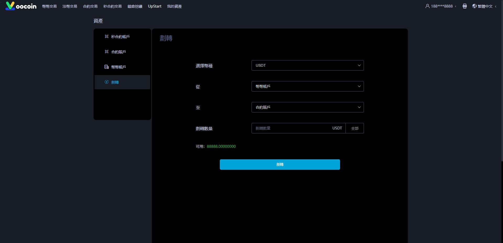Click the globe language icon
Image resolution: width=503 pixels, height=243 pixels.
pos(474,6)
